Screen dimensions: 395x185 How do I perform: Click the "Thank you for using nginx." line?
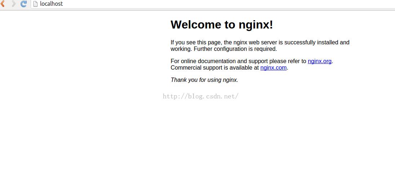204,80
